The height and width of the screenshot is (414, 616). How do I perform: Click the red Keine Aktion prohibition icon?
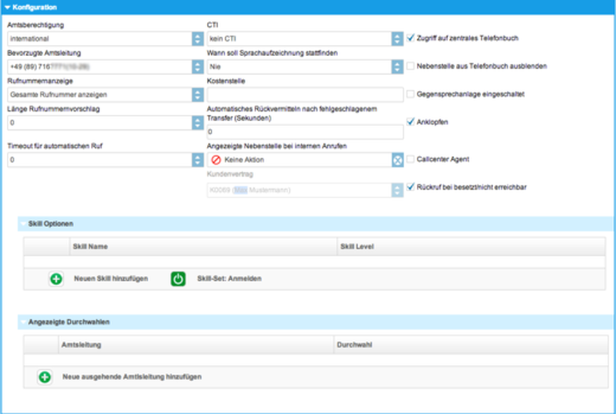[x=216, y=160]
